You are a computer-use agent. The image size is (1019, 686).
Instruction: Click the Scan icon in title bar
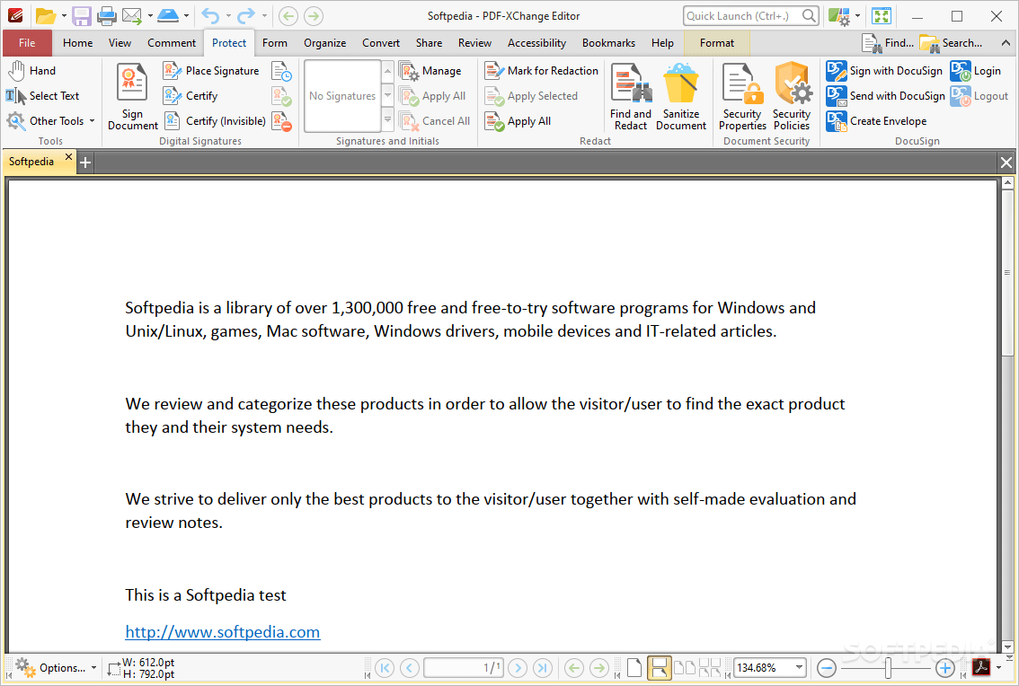(168, 15)
